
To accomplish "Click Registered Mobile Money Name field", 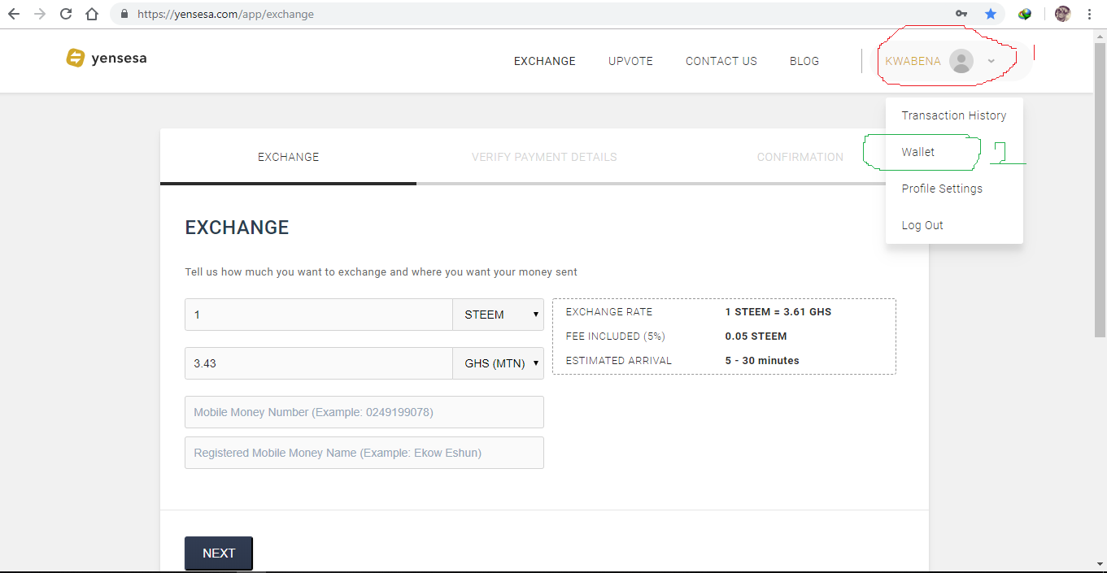I will pos(364,453).
